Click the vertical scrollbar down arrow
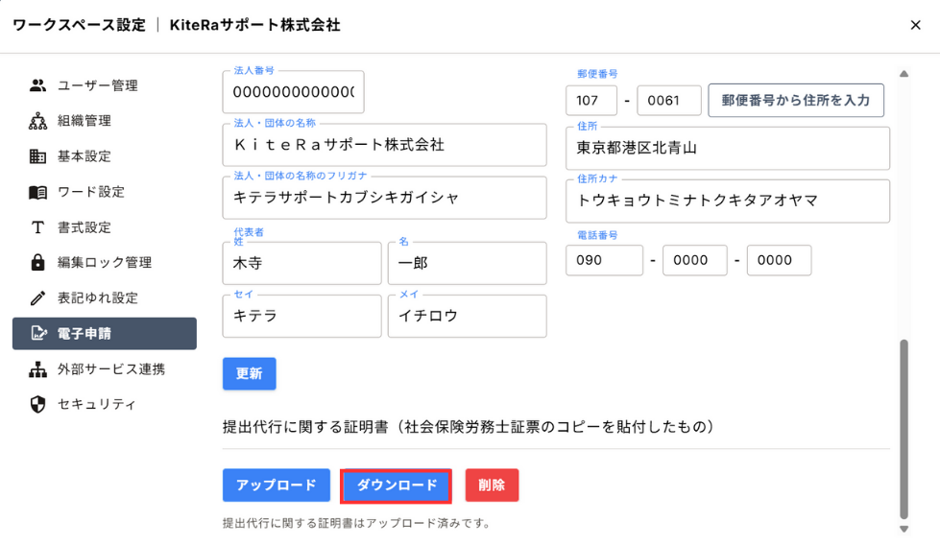This screenshot has width=940, height=545. pos(904,529)
